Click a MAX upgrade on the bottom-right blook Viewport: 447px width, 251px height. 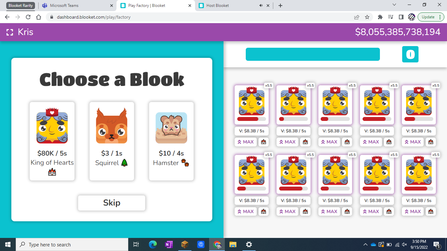(413, 211)
